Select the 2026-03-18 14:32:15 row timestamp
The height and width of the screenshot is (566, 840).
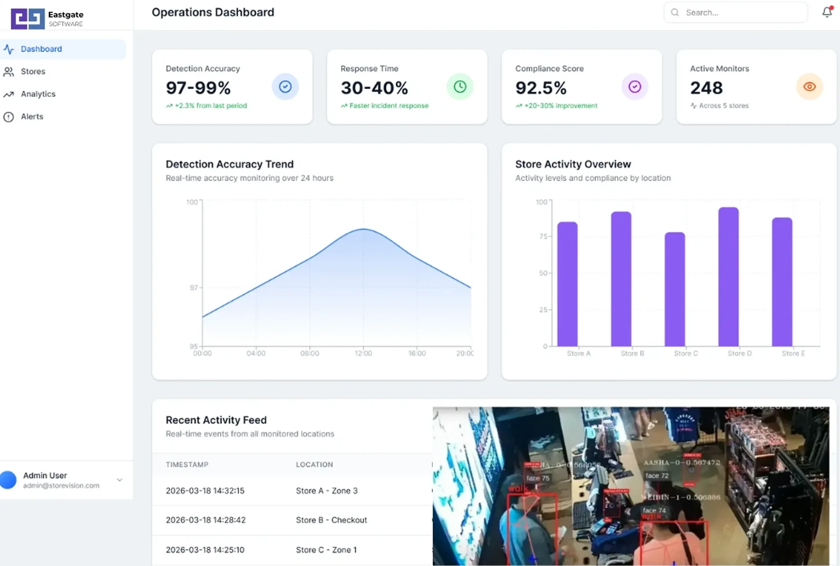[x=205, y=491]
